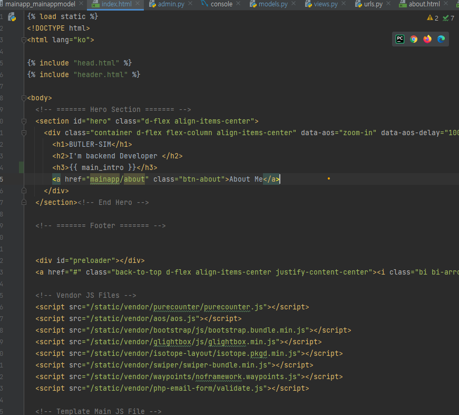Open in PyCharm built-in preview icon
This screenshot has width=459, height=415.
(x=400, y=39)
